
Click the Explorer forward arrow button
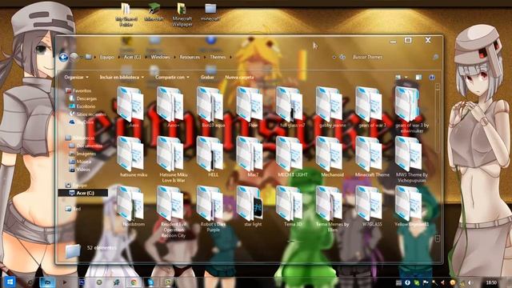[74, 57]
